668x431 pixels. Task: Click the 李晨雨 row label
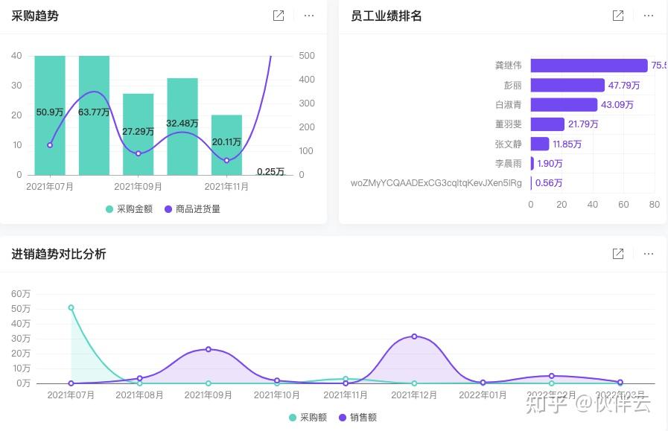pos(508,164)
